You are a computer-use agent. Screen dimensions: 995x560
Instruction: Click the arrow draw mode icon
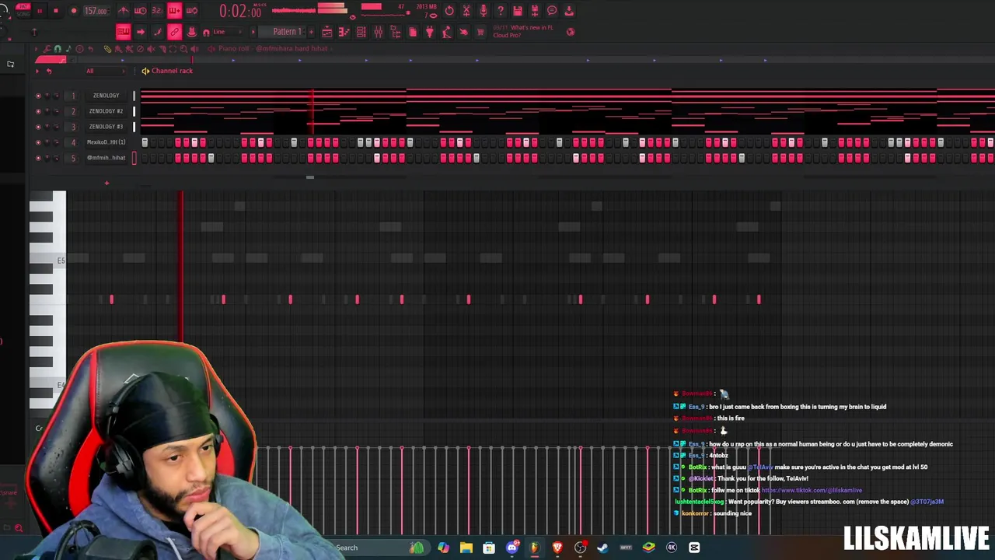[x=141, y=32]
